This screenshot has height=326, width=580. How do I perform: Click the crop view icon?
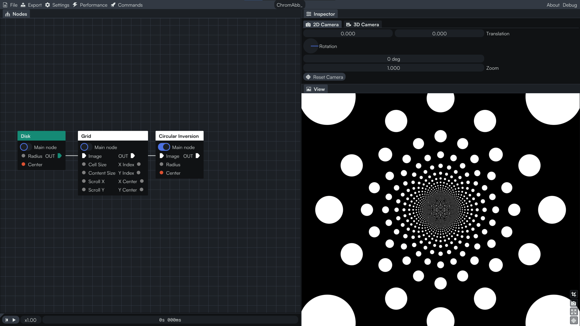pos(574,294)
